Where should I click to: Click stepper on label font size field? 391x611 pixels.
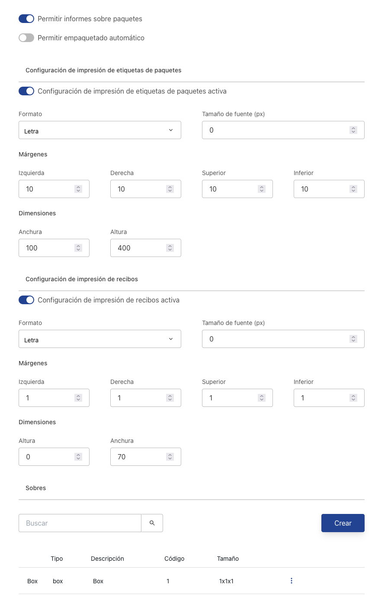[x=353, y=130]
